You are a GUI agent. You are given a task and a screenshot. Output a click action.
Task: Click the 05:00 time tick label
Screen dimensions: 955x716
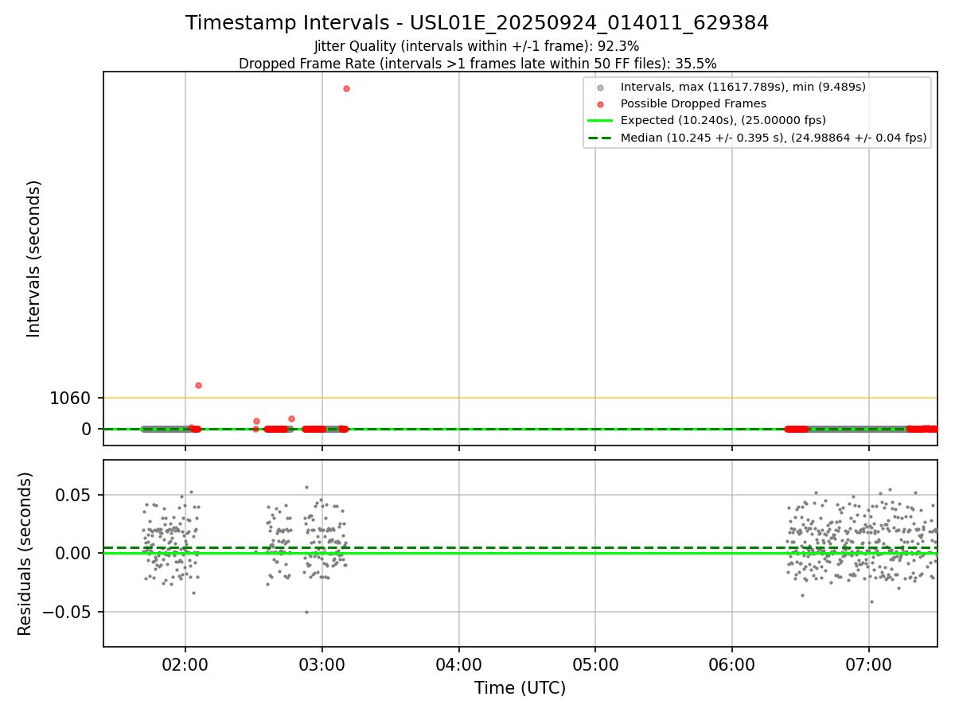pyautogui.click(x=595, y=663)
